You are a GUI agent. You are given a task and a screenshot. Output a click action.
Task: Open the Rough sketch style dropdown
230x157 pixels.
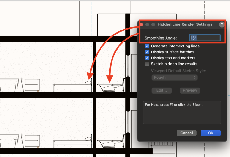[x=174, y=78]
